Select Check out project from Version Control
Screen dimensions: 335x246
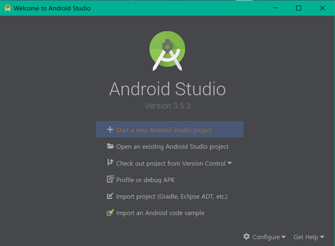(x=171, y=163)
